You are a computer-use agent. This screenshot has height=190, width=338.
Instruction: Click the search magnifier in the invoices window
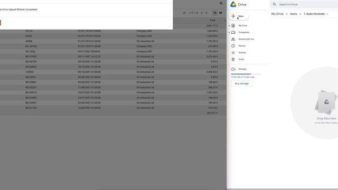[x=221, y=3]
